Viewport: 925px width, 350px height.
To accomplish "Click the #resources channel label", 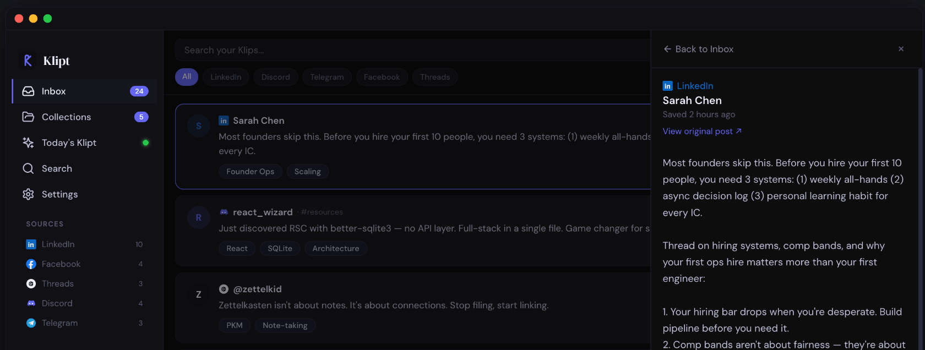I will [x=322, y=212].
